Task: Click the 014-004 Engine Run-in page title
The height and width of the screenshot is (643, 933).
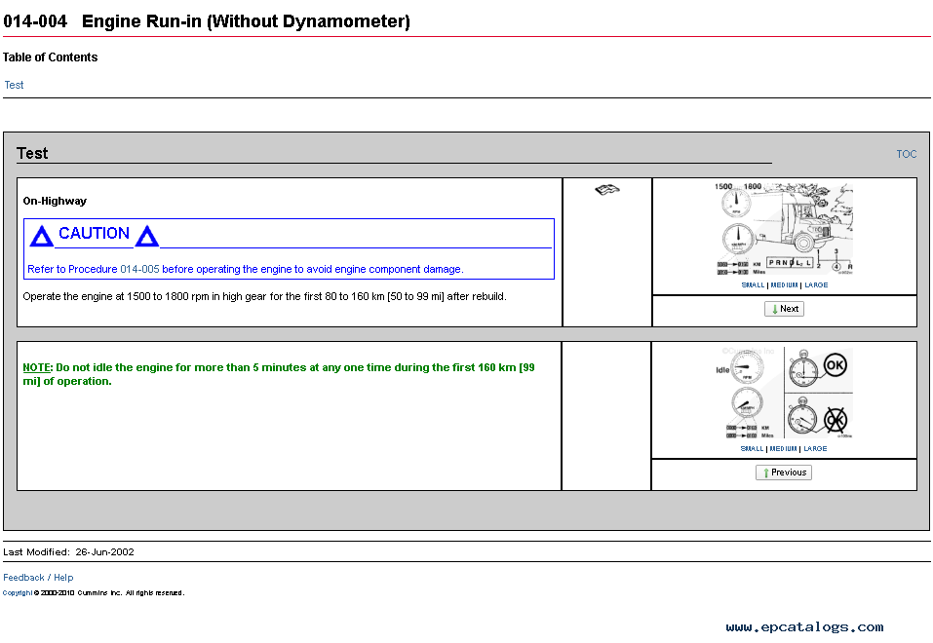Action: coord(207,21)
